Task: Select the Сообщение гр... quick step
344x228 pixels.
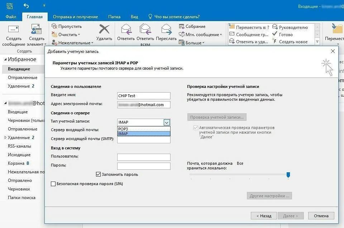Action: pyautogui.click(x=249, y=34)
